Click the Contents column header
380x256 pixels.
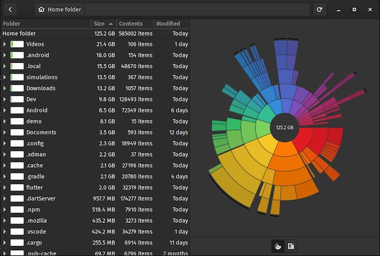click(x=133, y=24)
